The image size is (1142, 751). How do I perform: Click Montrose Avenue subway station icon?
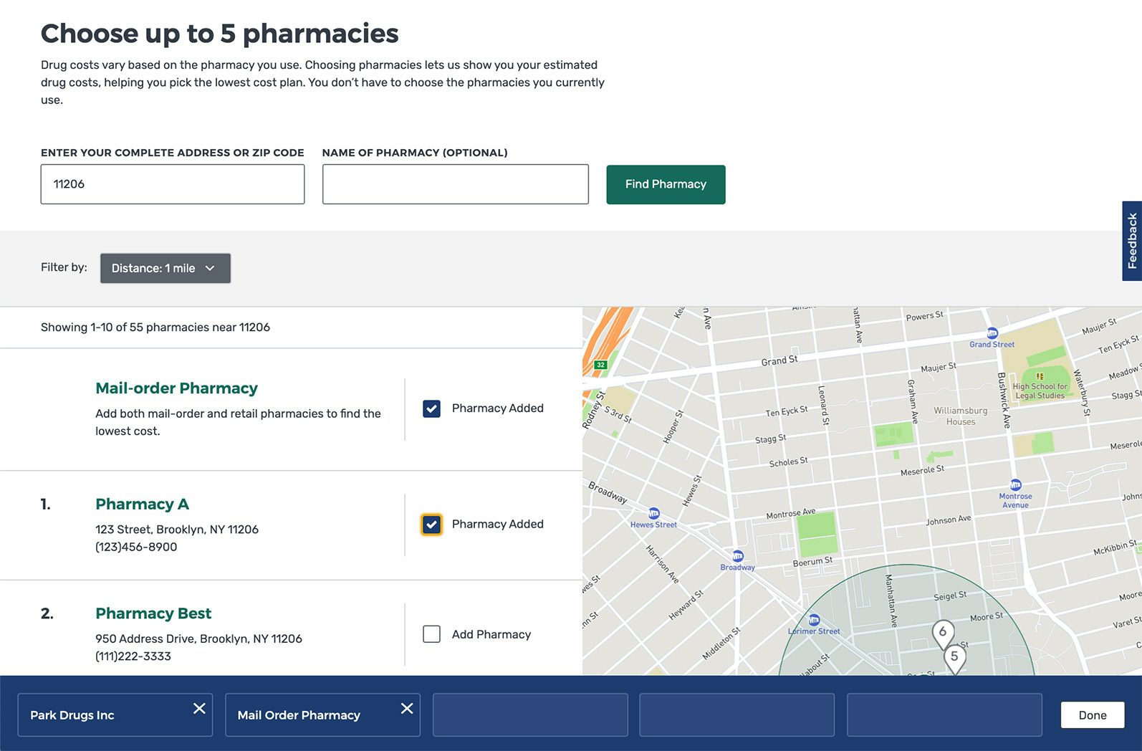click(1015, 485)
